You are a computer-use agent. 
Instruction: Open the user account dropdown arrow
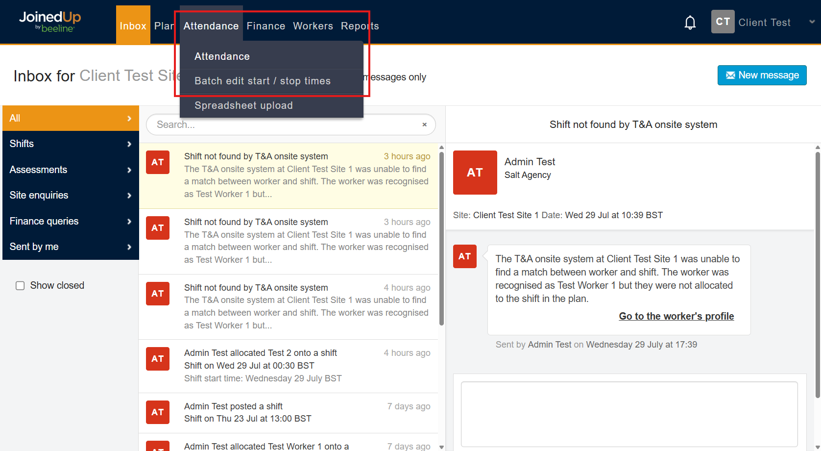[812, 22]
